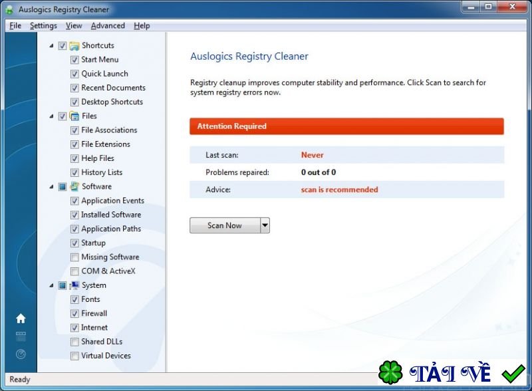Open the Advanced menu
The image size is (532, 391).
[108, 26]
